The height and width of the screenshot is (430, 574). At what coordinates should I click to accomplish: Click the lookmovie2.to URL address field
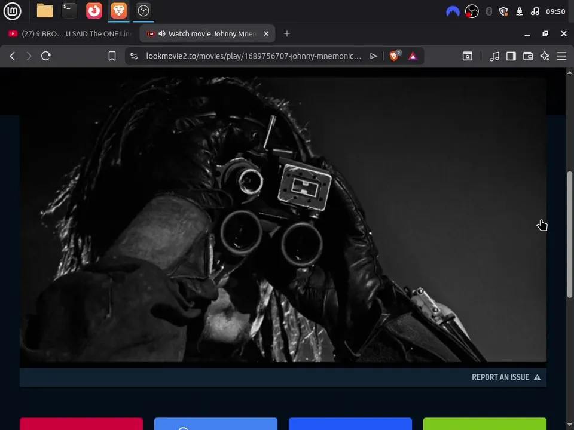pyautogui.click(x=254, y=56)
